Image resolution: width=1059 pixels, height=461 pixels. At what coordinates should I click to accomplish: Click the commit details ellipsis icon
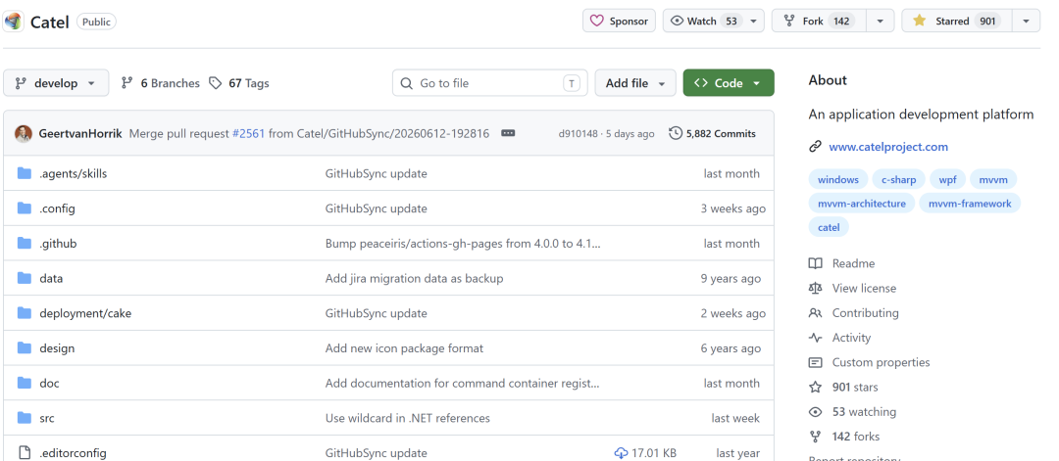pyautogui.click(x=508, y=133)
